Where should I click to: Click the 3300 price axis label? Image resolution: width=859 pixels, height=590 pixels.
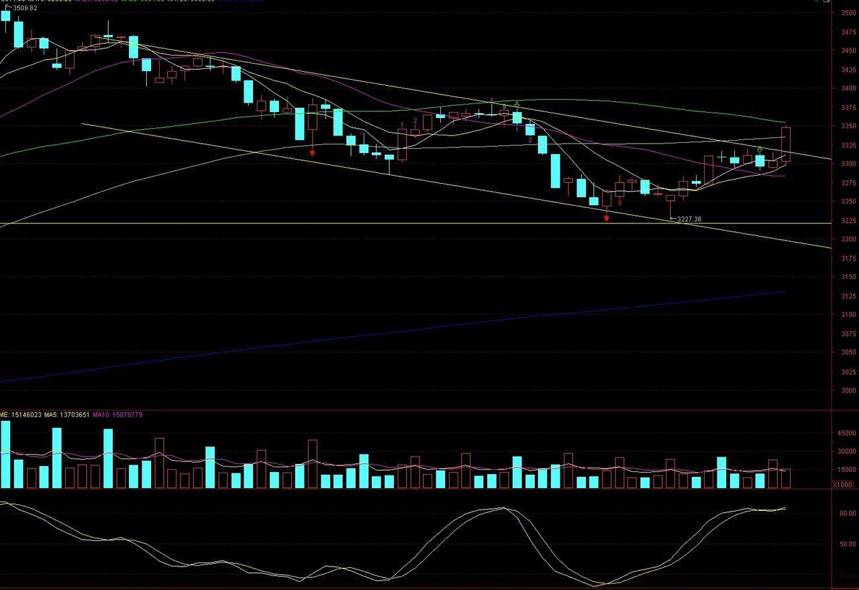(847, 164)
